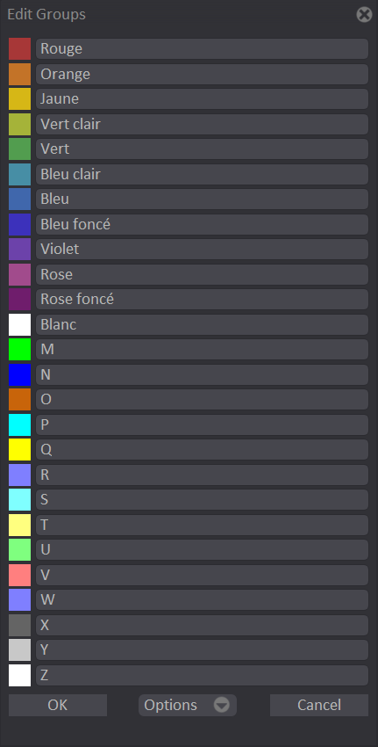The width and height of the screenshot is (378, 747).
Task: Click the red swatch beside Rouge
Action: coord(19,48)
